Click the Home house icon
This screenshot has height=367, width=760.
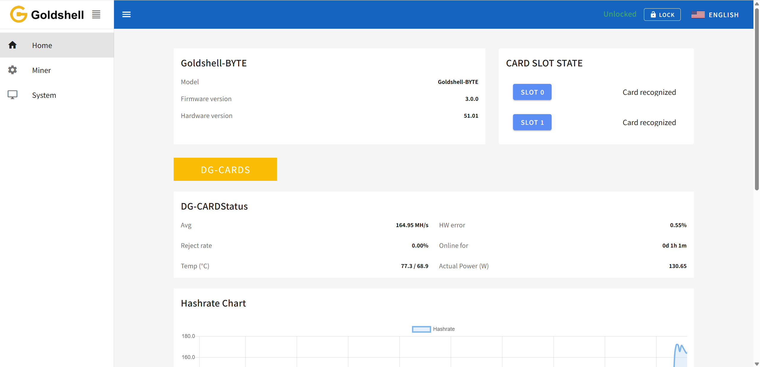pos(12,45)
